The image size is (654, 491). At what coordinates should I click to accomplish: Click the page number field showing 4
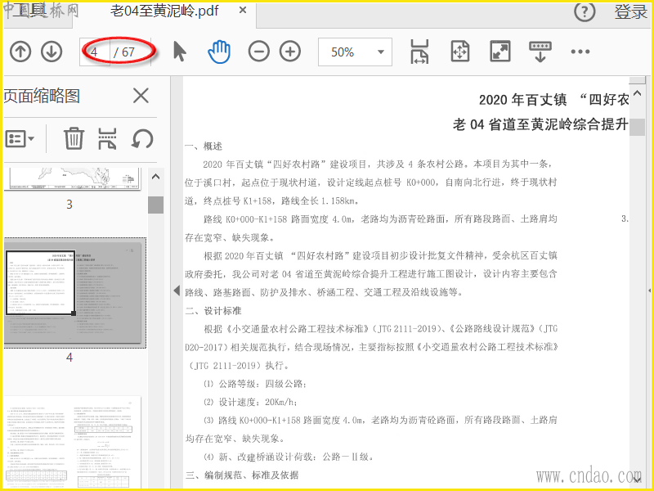[95, 52]
